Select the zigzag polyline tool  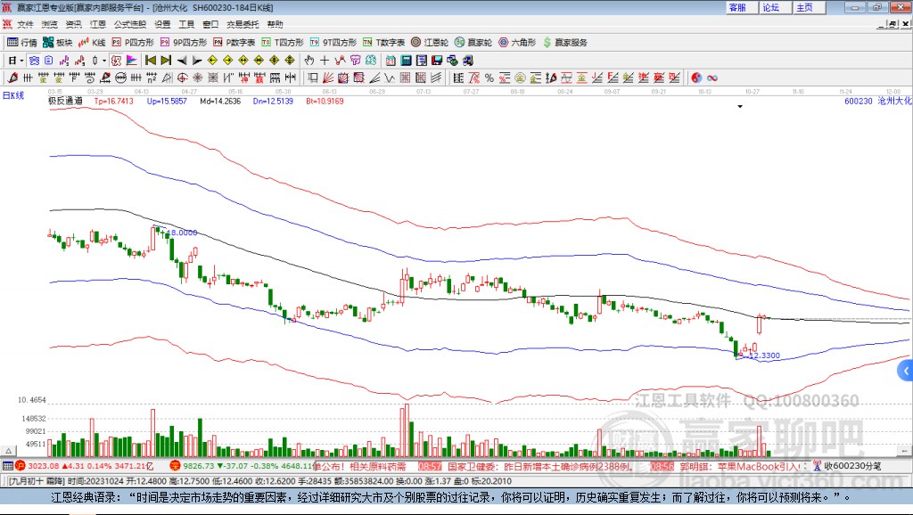pyautogui.click(x=340, y=61)
